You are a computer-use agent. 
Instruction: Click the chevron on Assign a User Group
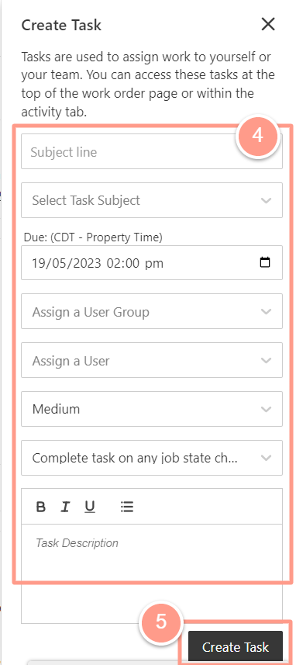[x=266, y=312]
